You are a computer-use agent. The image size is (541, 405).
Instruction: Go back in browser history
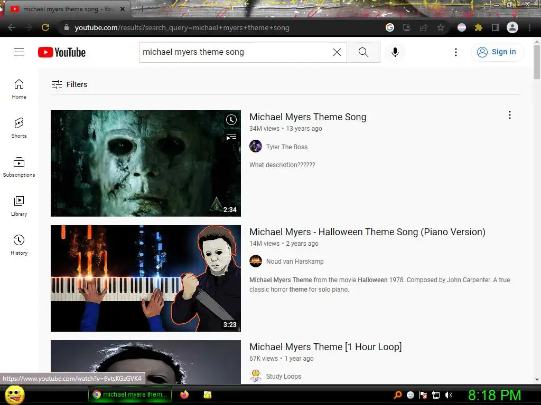pyautogui.click(x=12, y=27)
